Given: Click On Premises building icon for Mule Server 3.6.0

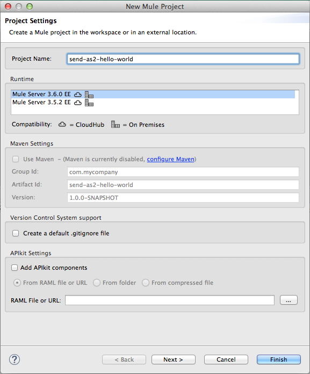Looking at the screenshot, I should (x=89, y=95).
